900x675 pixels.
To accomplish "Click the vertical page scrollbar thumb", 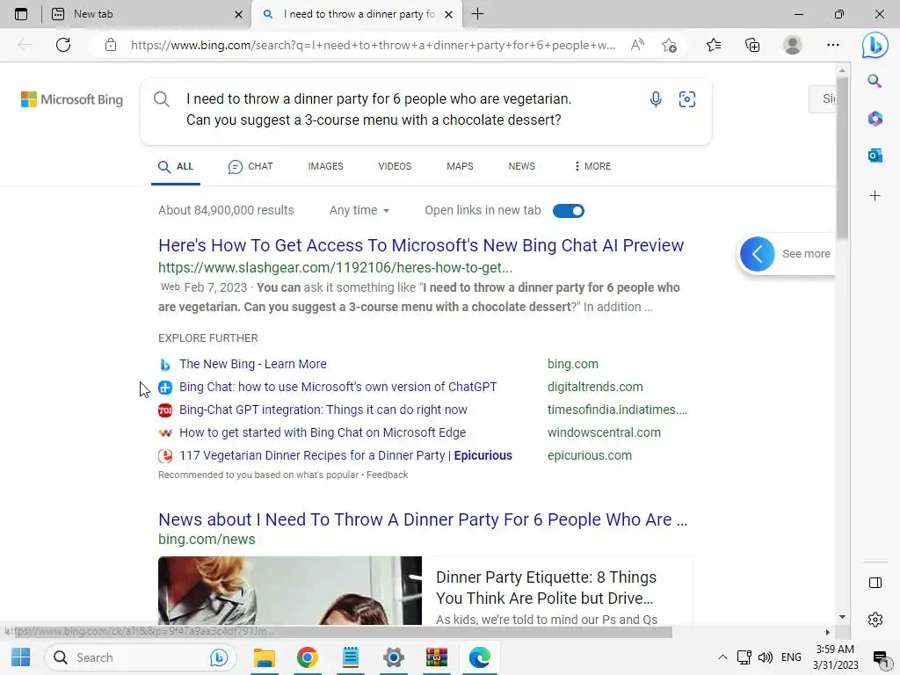I will 842,158.
